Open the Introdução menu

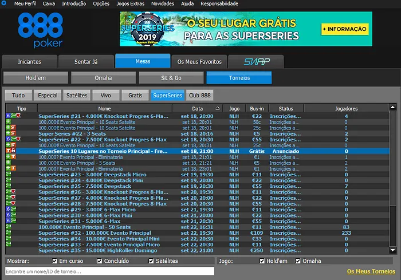click(74, 3)
